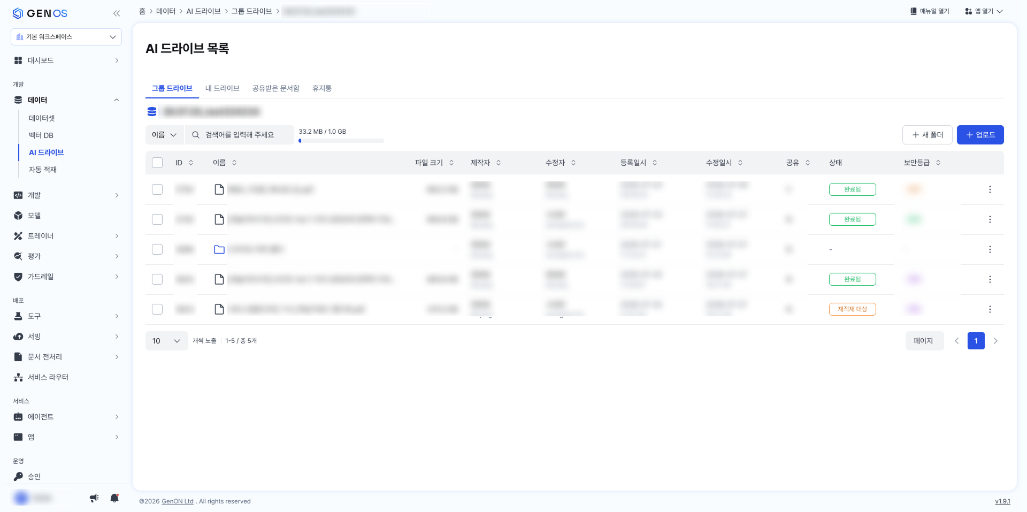1027x512 pixels.
Task: Switch to the 공유받은 문서함 tab
Action: [276, 88]
